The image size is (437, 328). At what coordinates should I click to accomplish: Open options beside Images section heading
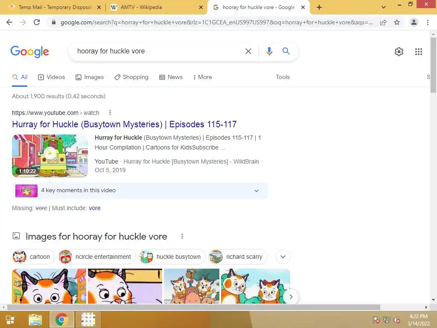coord(182,237)
